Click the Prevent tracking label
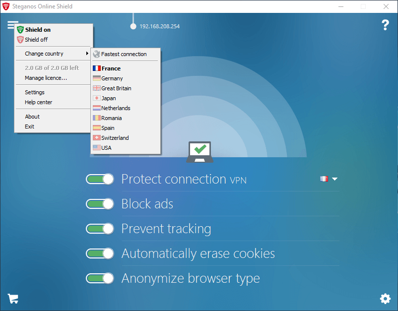Screen dimensions: 398x311 166,229
